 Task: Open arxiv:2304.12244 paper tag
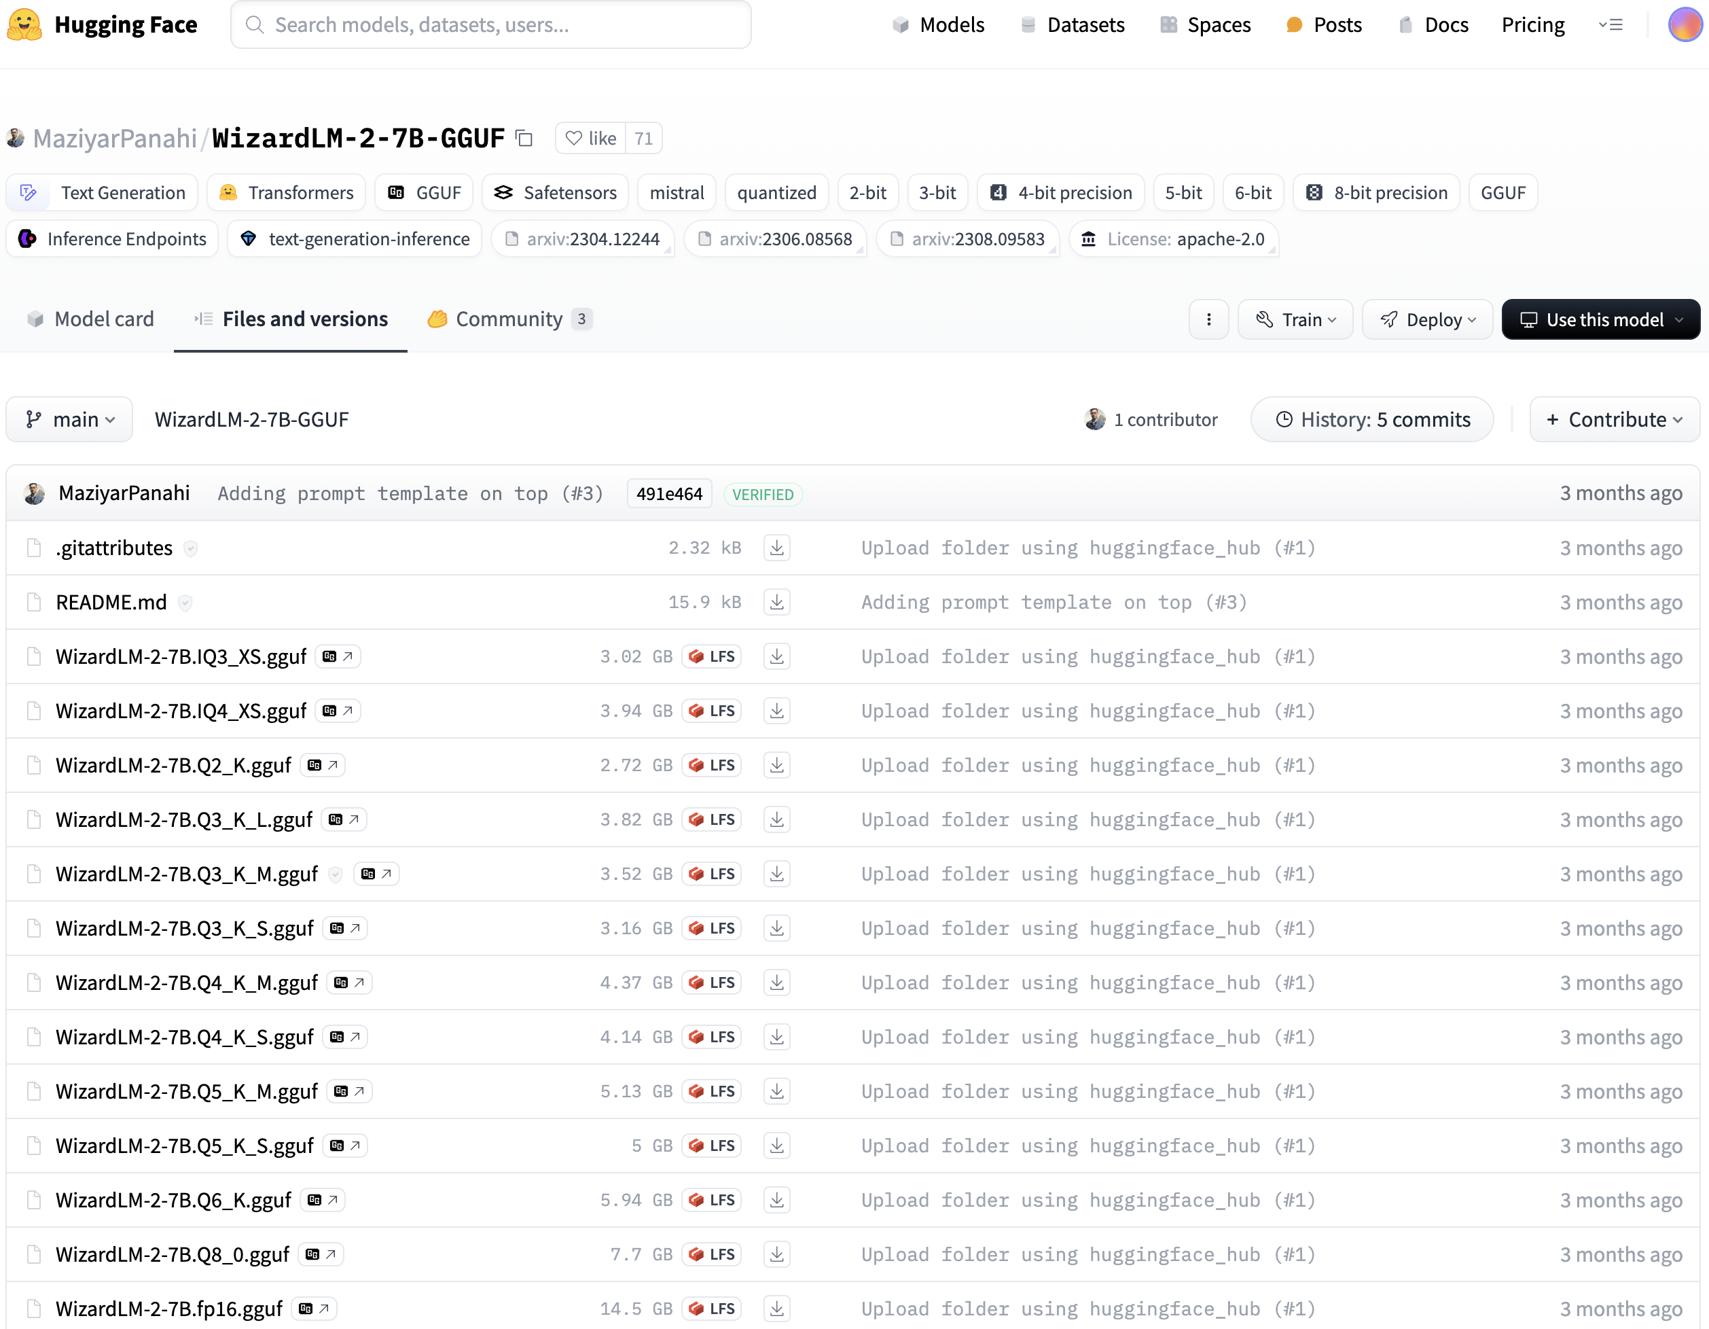point(582,238)
